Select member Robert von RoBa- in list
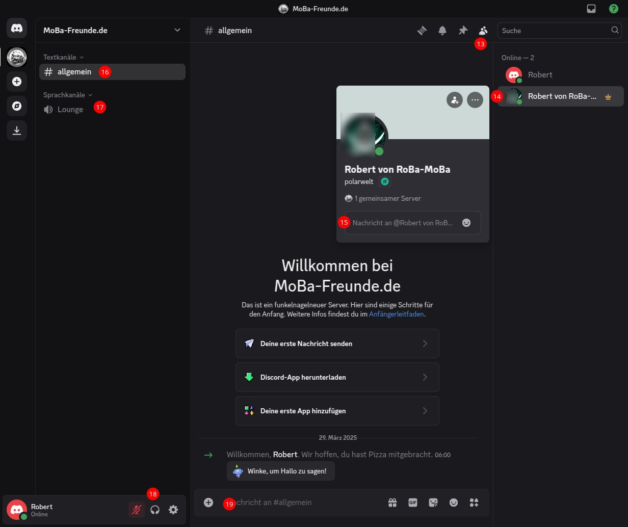The image size is (628, 527). [560, 96]
